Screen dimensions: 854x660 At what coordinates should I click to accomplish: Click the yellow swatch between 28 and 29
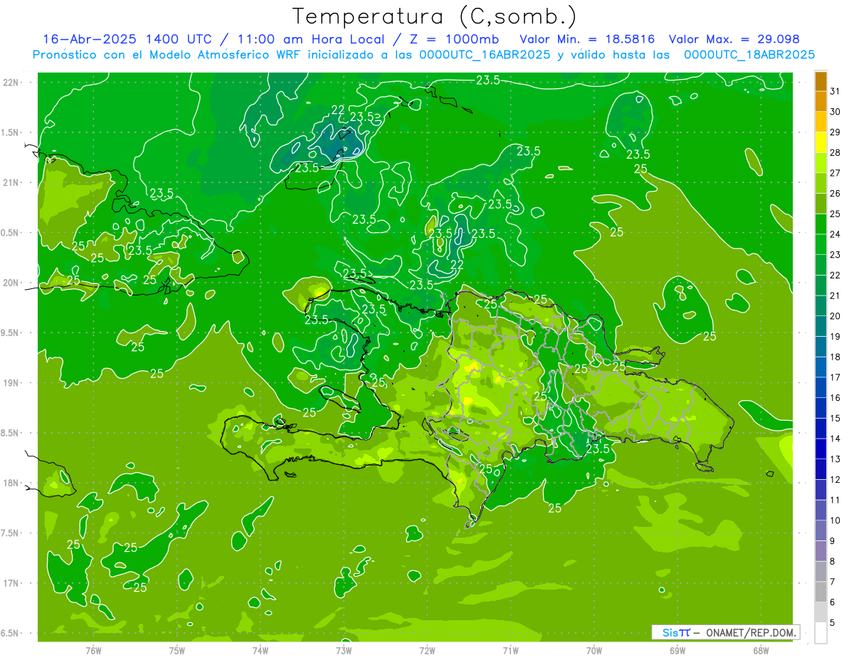click(821, 142)
